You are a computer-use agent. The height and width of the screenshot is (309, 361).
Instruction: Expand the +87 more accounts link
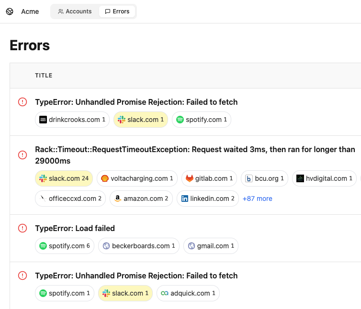[x=257, y=199]
